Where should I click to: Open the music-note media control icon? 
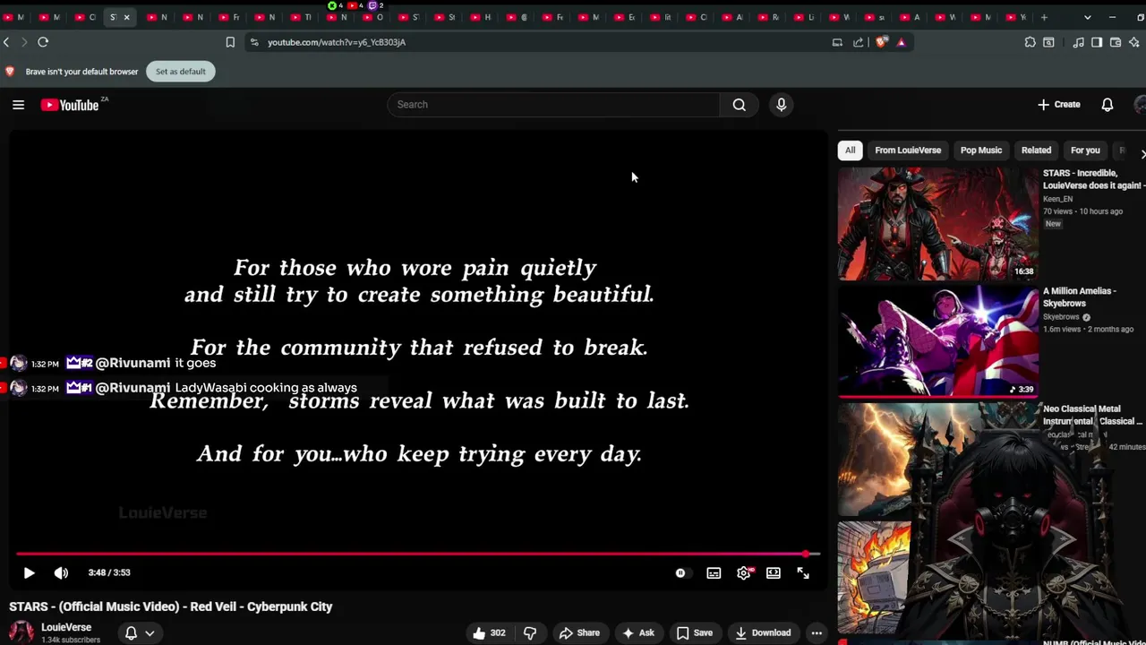1078,42
